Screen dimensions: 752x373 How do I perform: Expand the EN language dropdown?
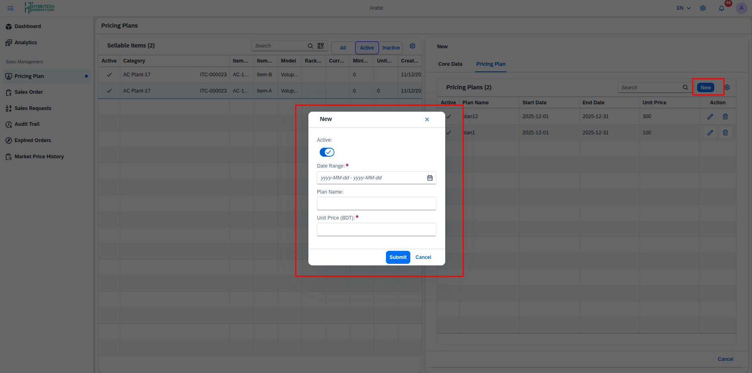[683, 8]
